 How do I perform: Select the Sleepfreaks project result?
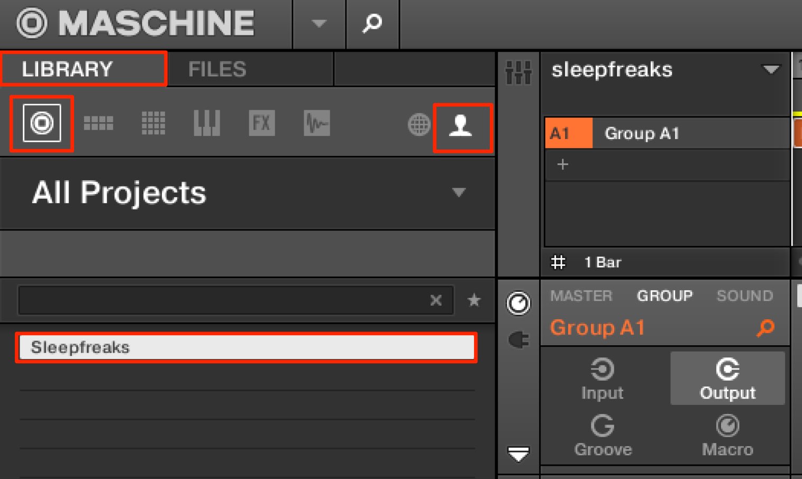(x=247, y=347)
